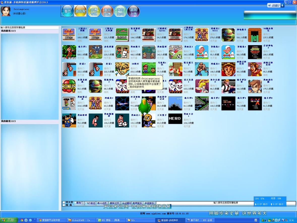Click the top-left game name search field
This screenshot has height=223, width=297.
[x=30, y=27]
